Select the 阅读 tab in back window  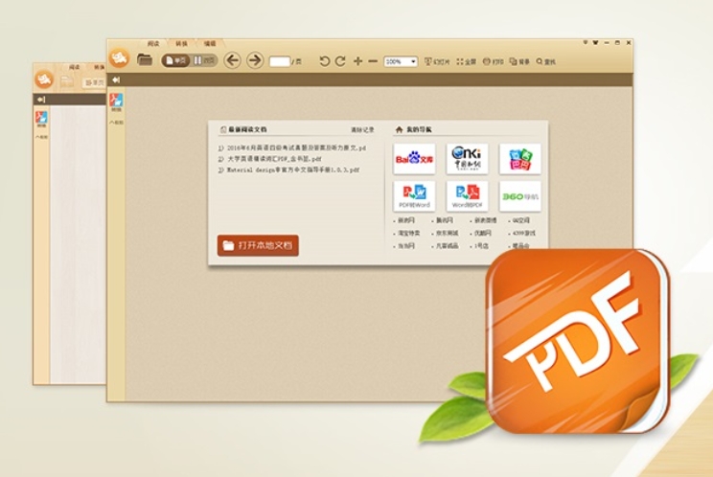click(x=74, y=67)
